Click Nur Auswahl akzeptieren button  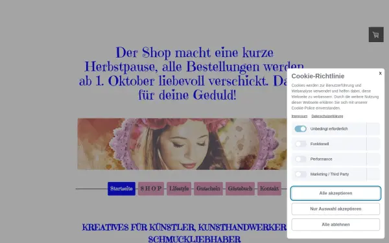coord(336,209)
